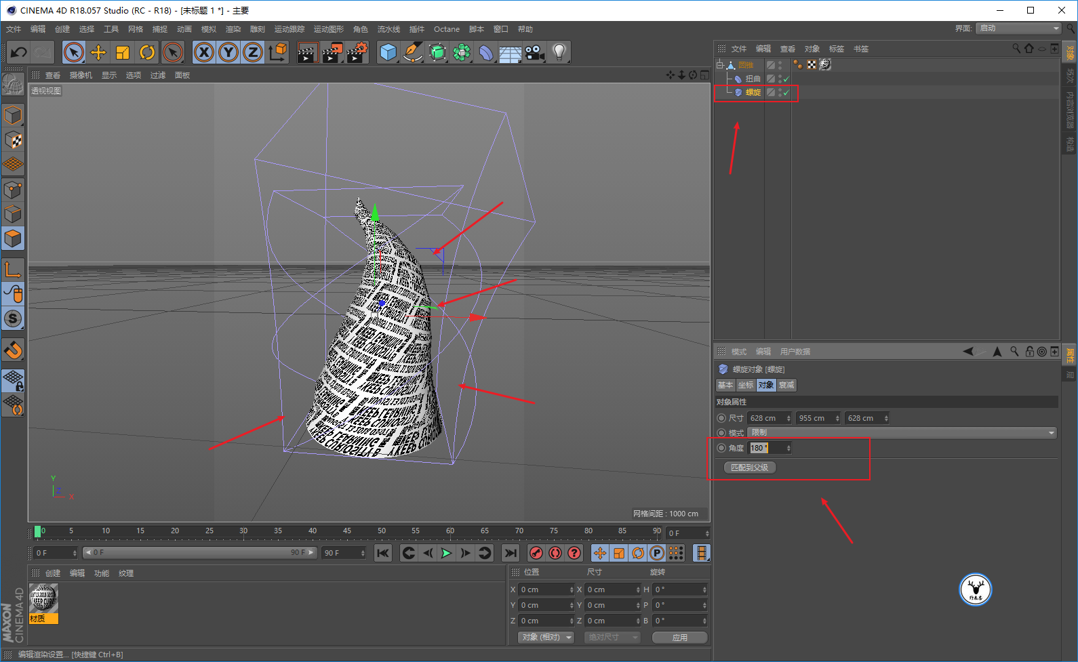The height and width of the screenshot is (662, 1078).
Task: Go back with attribute manager left arrow
Action: (x=967, y=351)
